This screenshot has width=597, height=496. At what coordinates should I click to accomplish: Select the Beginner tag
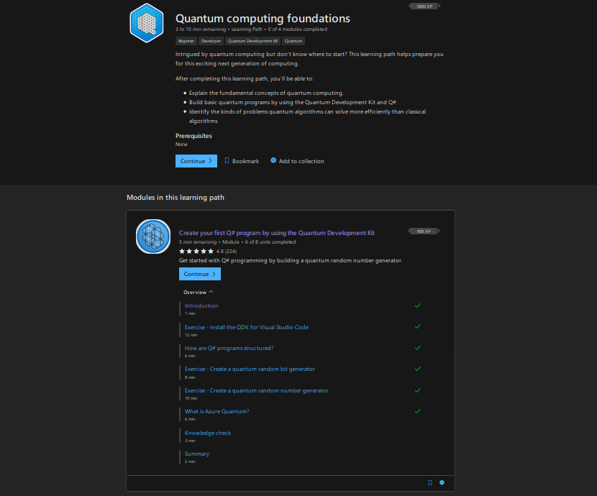186,41
